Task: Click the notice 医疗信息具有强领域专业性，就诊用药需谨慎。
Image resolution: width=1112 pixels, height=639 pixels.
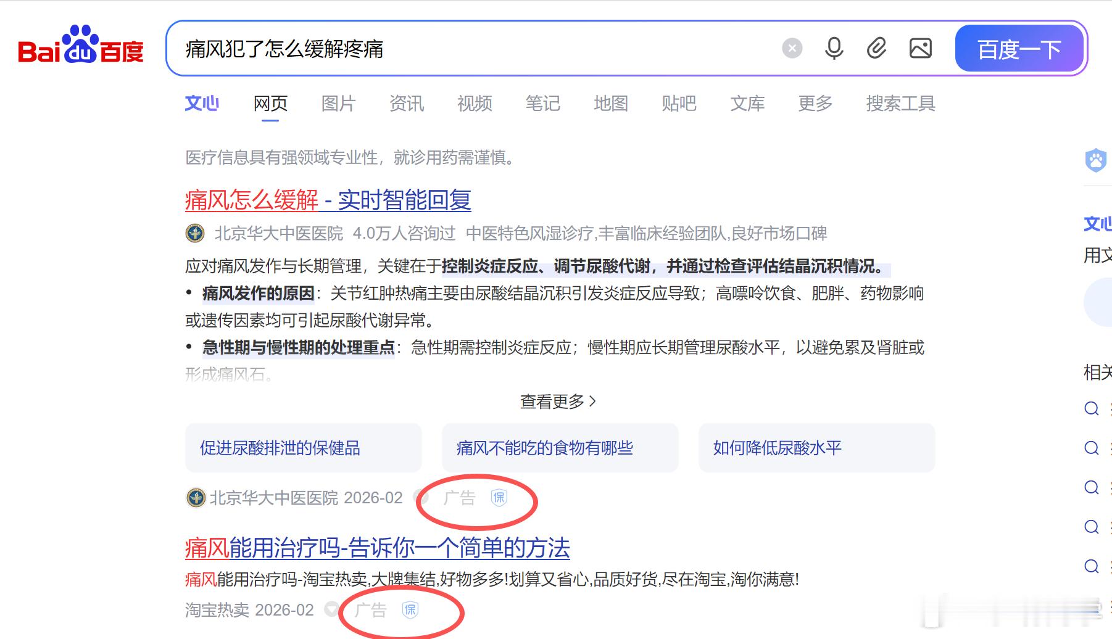Action: tap(350, 158)
